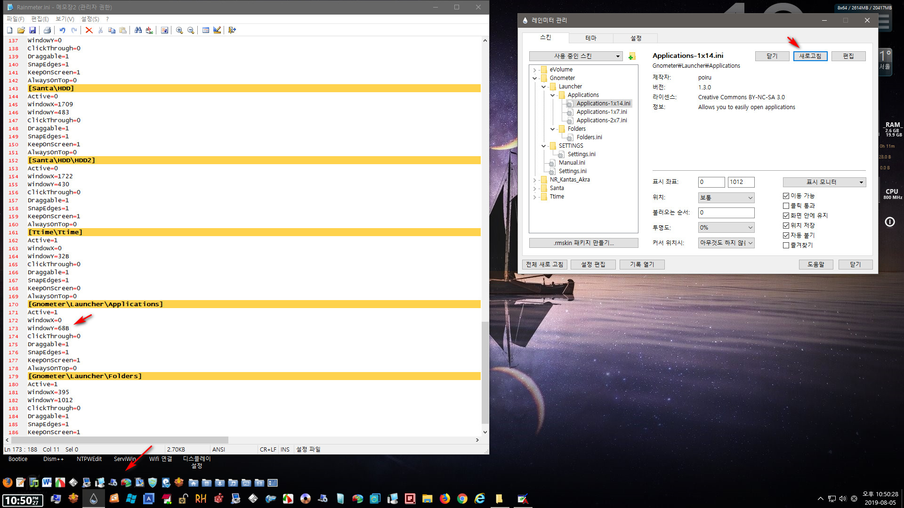Open the 편집(E) menu in Notepad2
The height and width of the screenshot is (508, 904).
(40, 19)
